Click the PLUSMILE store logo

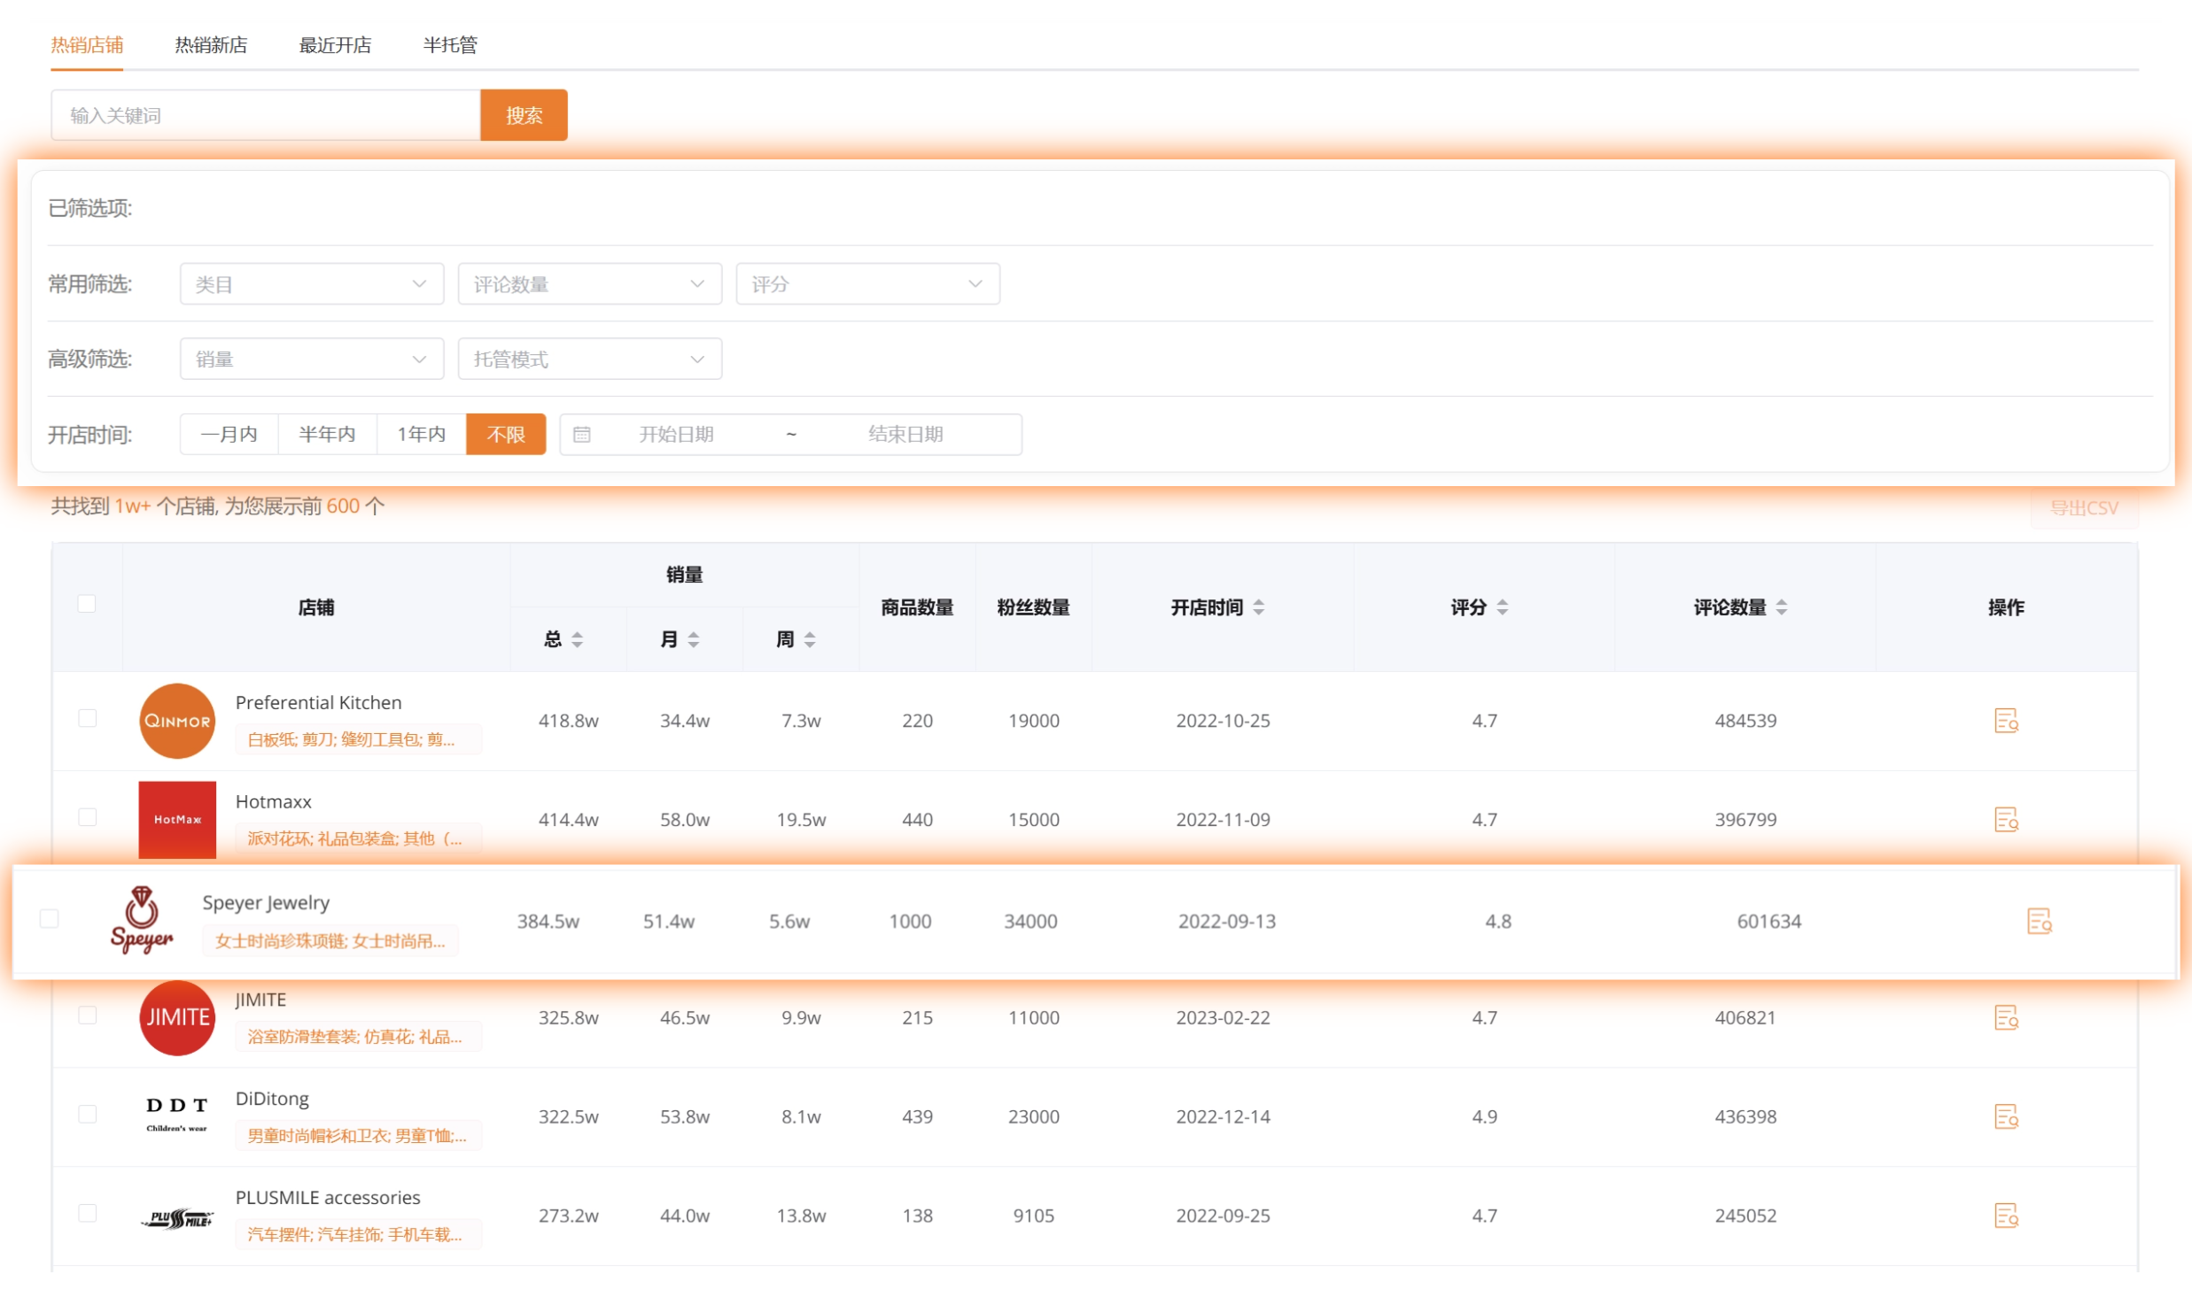point(177,1219)
